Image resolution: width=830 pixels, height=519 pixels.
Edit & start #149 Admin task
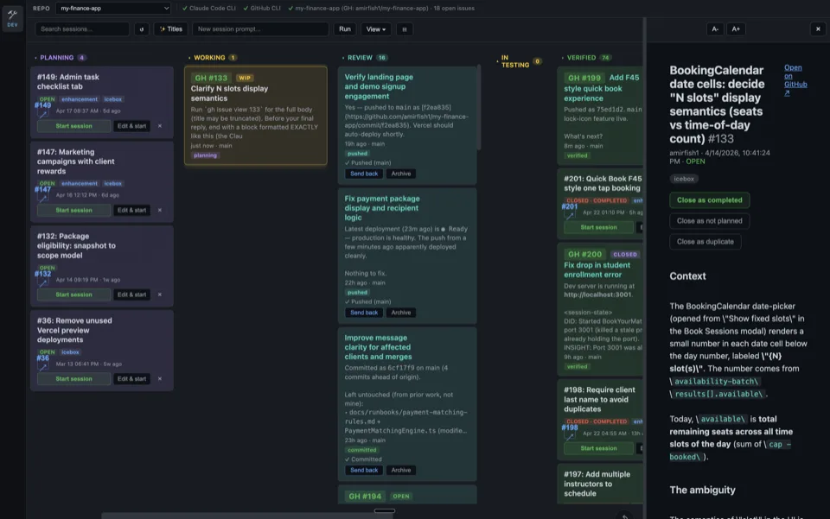[131, 126]
